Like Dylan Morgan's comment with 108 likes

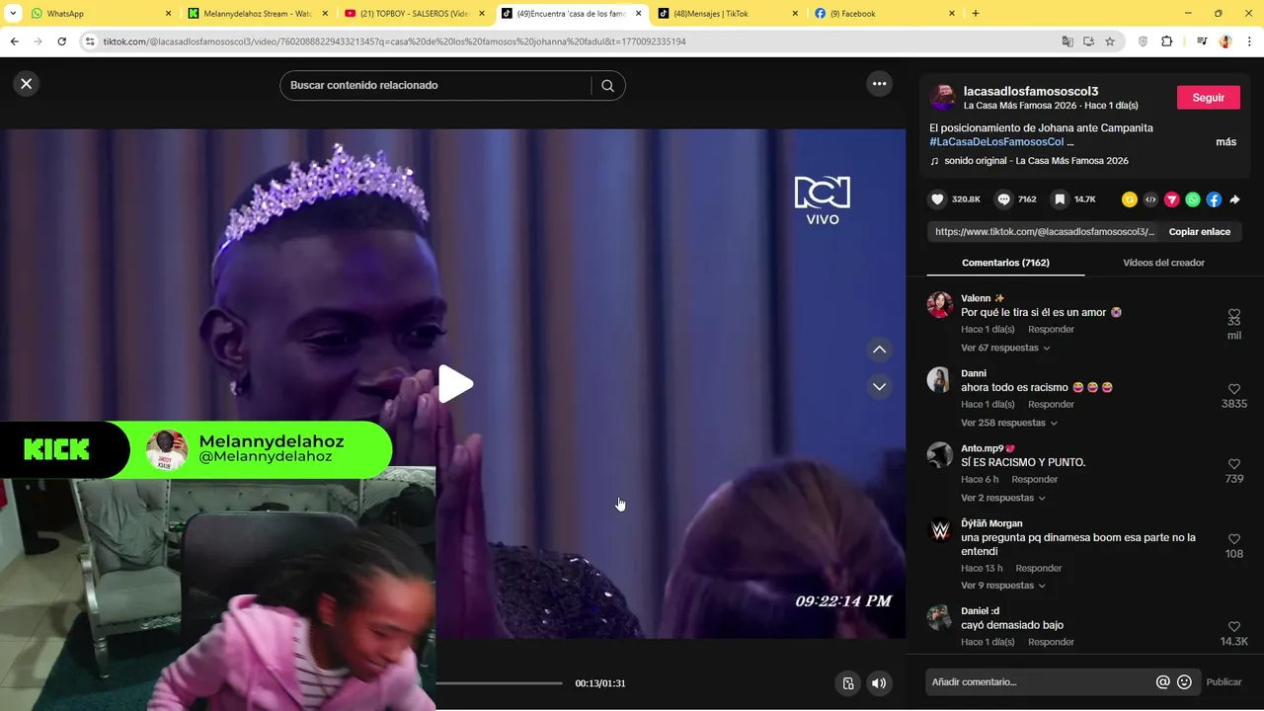click(x=1233, y=539)
